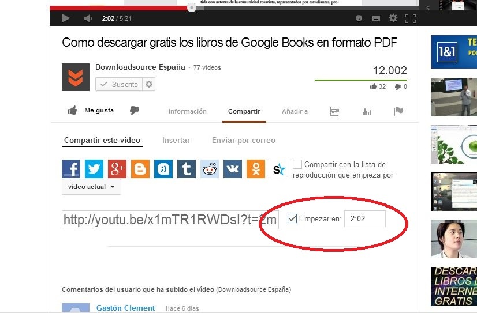Click the 12.002 view count

(x=390, y=70)
